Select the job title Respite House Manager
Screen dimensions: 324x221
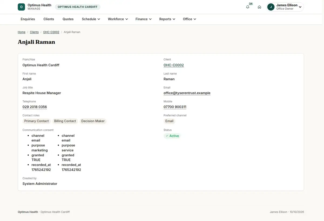click(42, 93)
